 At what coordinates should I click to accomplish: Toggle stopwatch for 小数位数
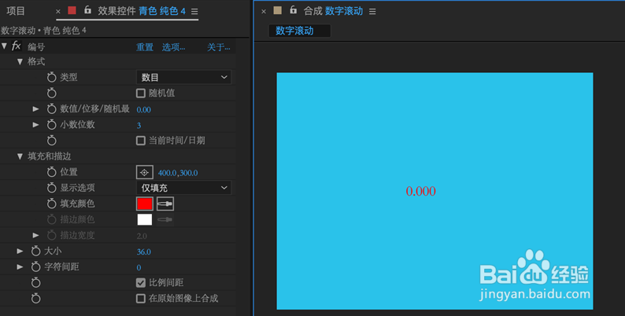51,124
